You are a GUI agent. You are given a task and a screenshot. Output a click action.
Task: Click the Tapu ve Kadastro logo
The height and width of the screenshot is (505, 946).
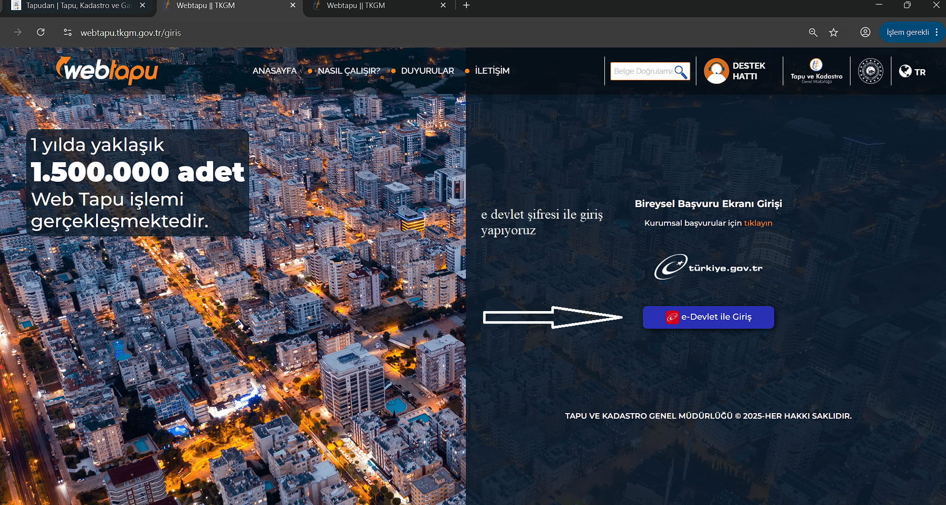(x=816, y=71)
